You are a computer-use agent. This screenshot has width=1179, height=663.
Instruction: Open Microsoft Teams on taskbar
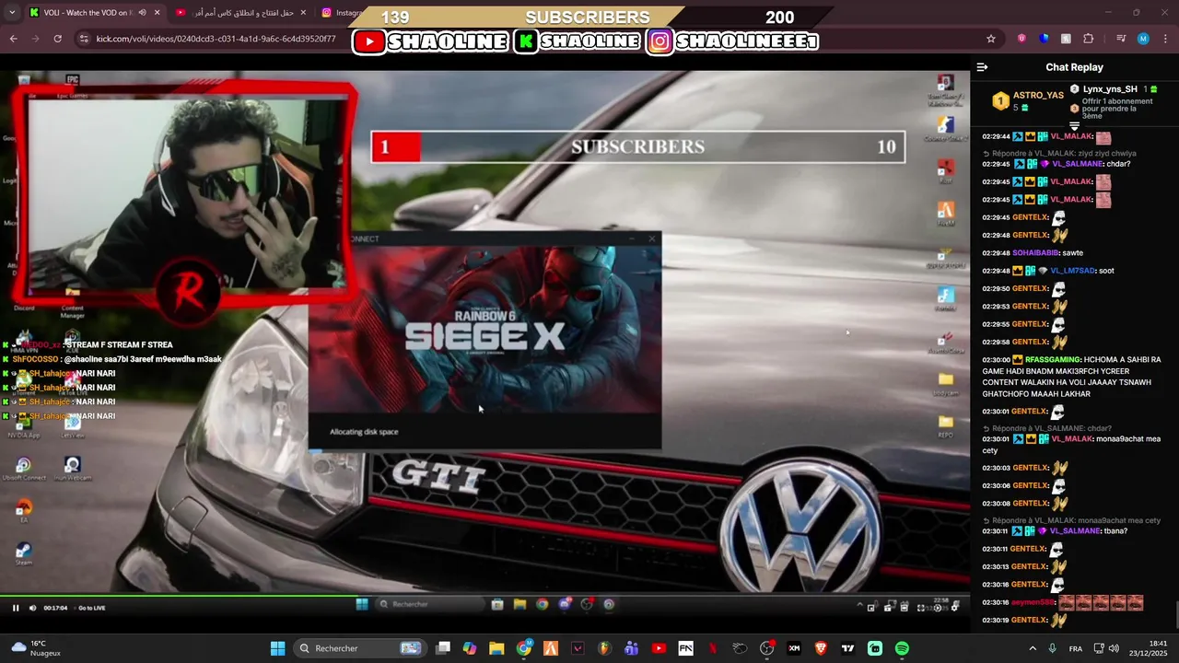click(632, 648)
